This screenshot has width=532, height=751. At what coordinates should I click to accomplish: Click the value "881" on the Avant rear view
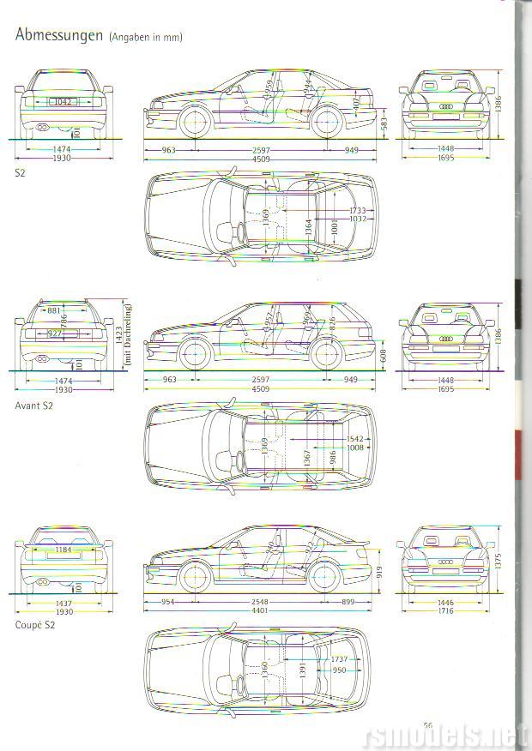(x=54, y=310)
